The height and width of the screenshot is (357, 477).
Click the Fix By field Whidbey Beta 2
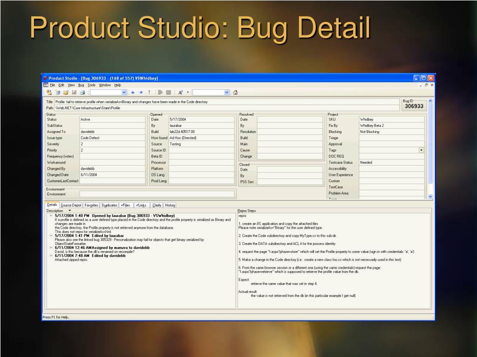392,126
